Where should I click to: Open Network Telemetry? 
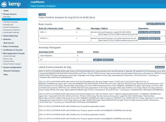coord(12,71)
